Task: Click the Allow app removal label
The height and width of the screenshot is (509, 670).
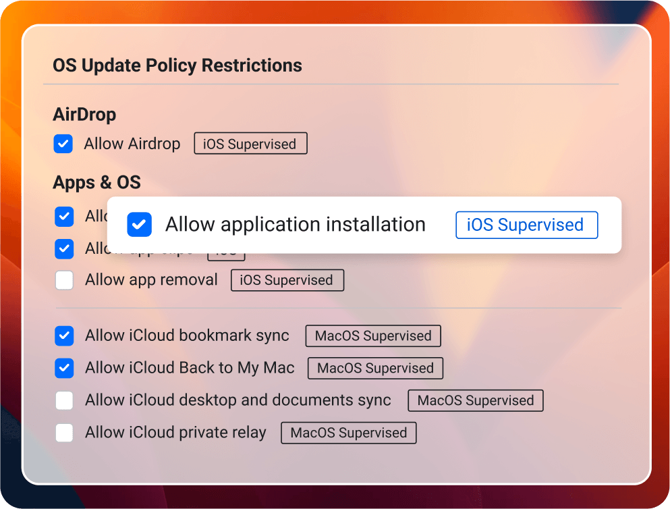Action: (151, 280)
